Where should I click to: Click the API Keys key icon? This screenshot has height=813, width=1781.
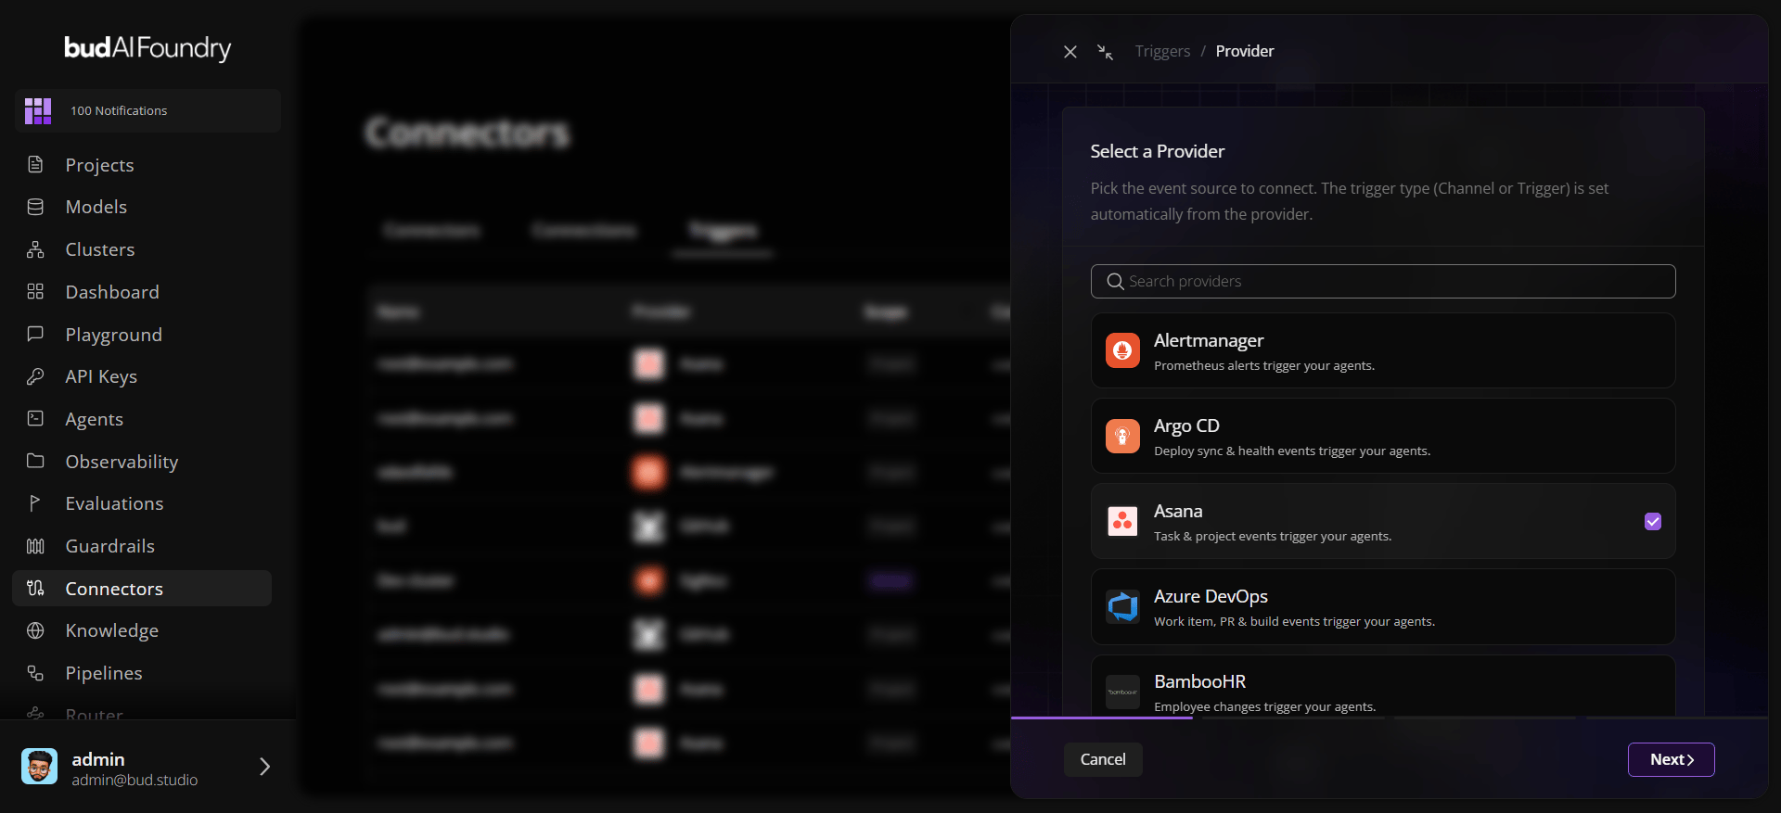pos(35,376)
